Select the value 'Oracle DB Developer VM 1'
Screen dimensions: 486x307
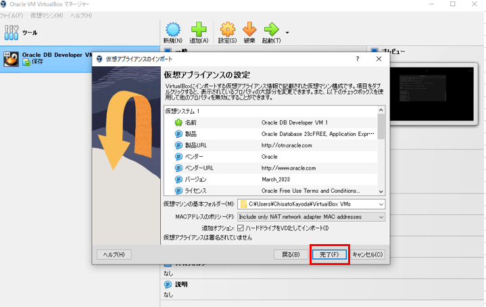(295, 122)
